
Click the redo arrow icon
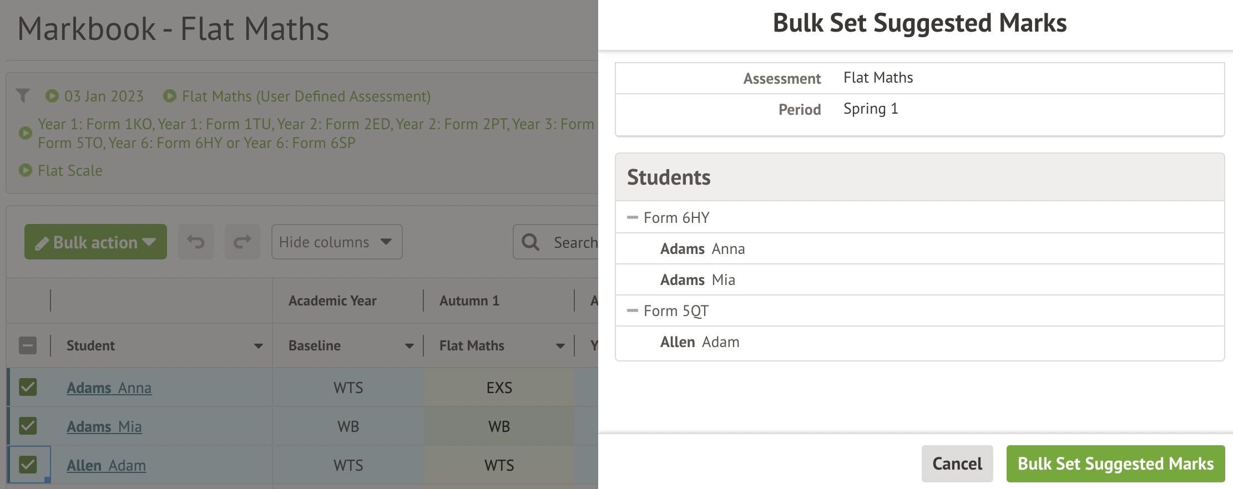242,242
